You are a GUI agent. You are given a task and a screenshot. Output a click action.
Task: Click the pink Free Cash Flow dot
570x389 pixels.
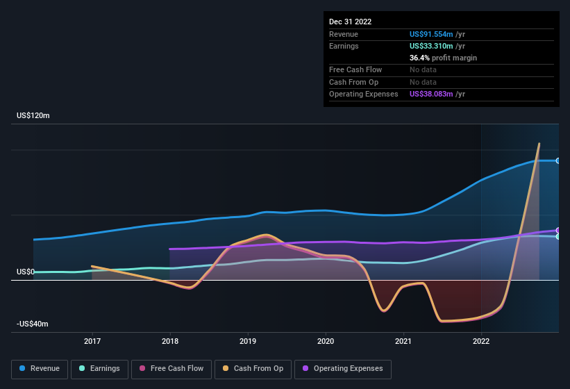[142, 368]
